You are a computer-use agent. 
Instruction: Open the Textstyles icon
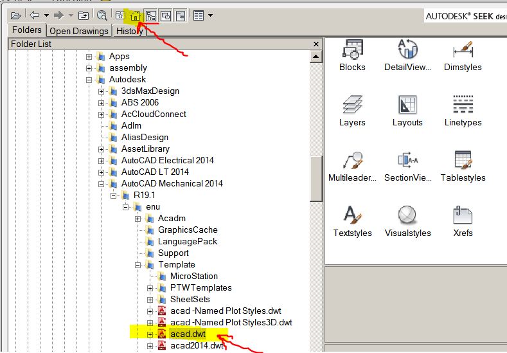pyautogui.click(x=352, y=221)
